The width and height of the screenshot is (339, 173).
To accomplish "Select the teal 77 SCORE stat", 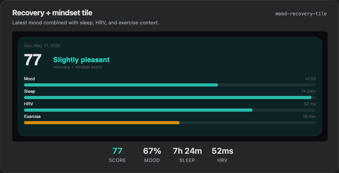I will pos(117,155).
